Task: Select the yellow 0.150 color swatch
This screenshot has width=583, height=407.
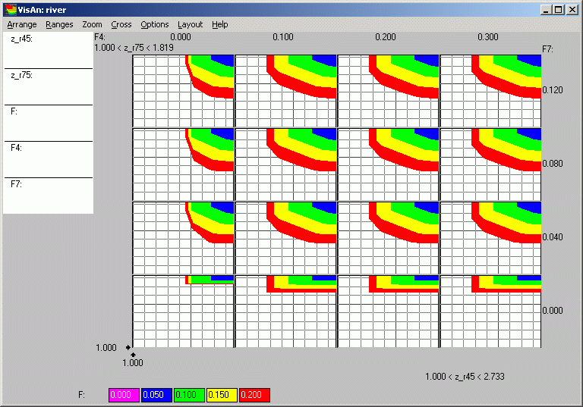Action: point(222,395)
